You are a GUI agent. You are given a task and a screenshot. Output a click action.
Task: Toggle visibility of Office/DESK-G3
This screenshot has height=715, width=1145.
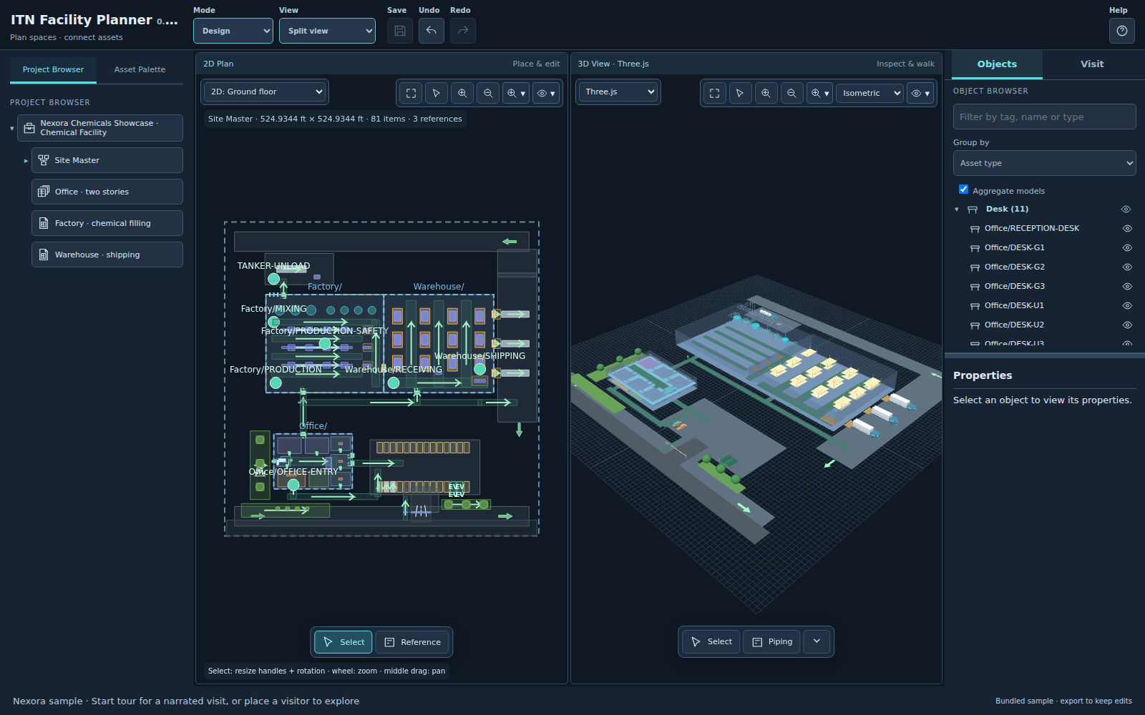(x=1127, y=287)
